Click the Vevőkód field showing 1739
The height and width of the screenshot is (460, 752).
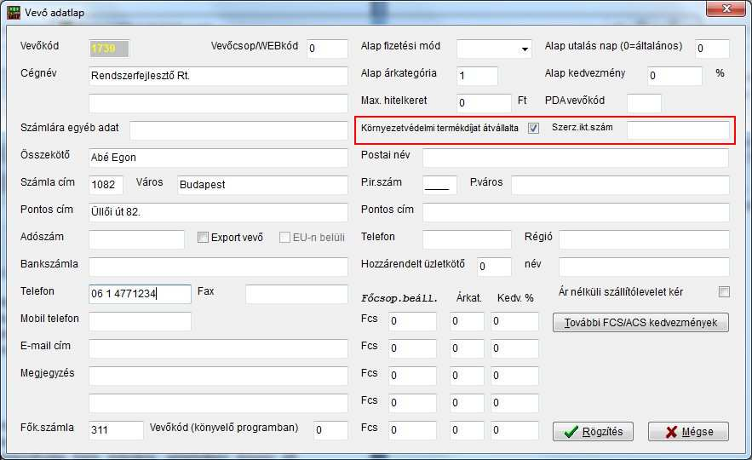click(109, 49)
